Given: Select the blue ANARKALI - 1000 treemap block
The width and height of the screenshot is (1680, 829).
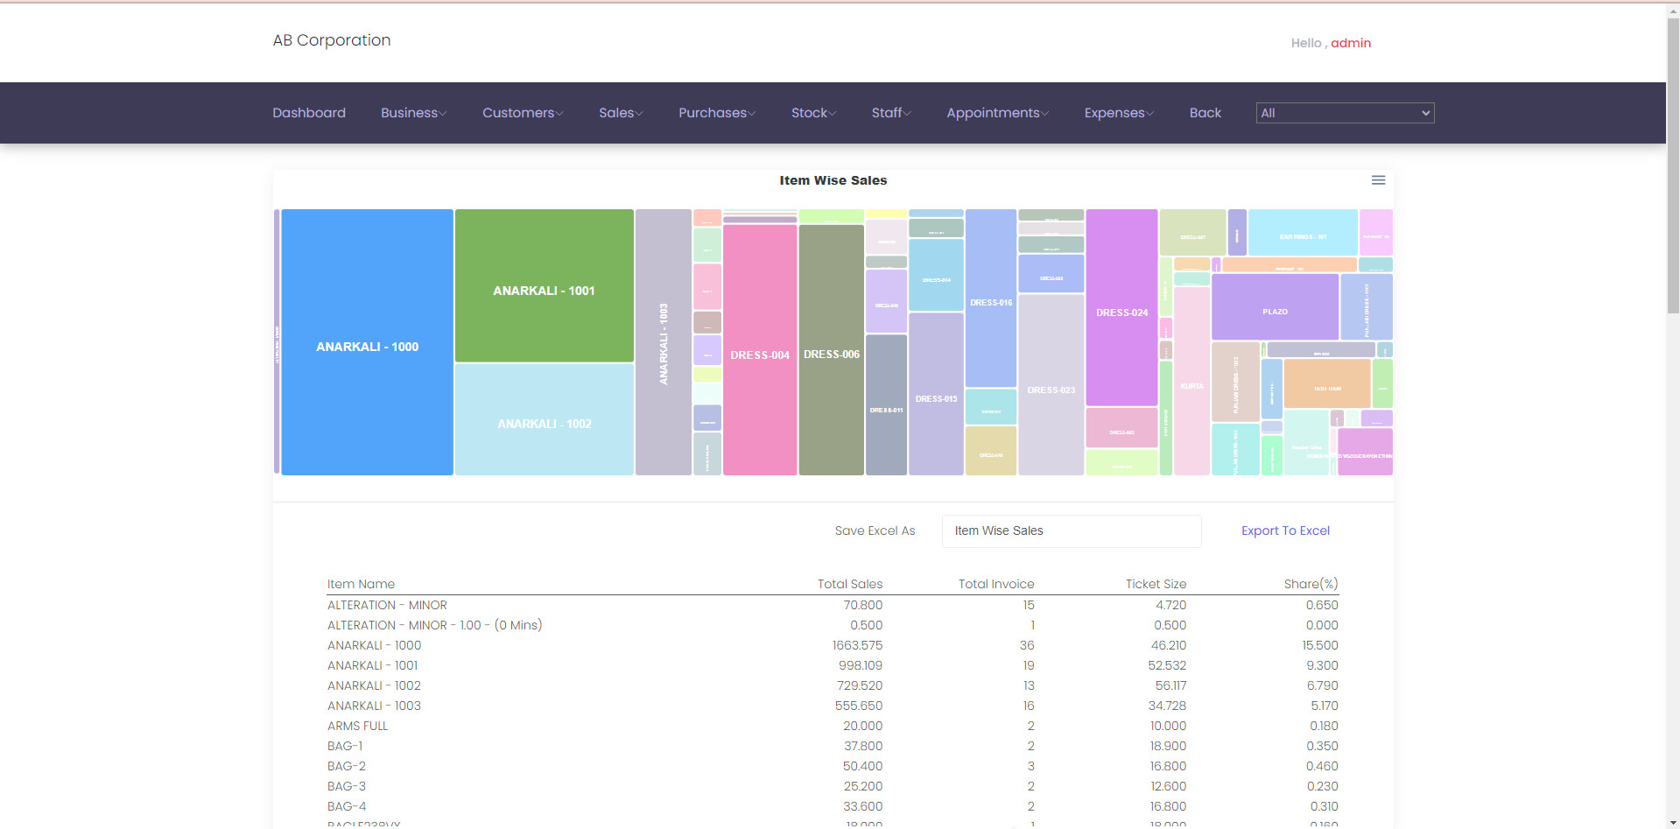Looking at the screenshot, I should pos(368,342).
